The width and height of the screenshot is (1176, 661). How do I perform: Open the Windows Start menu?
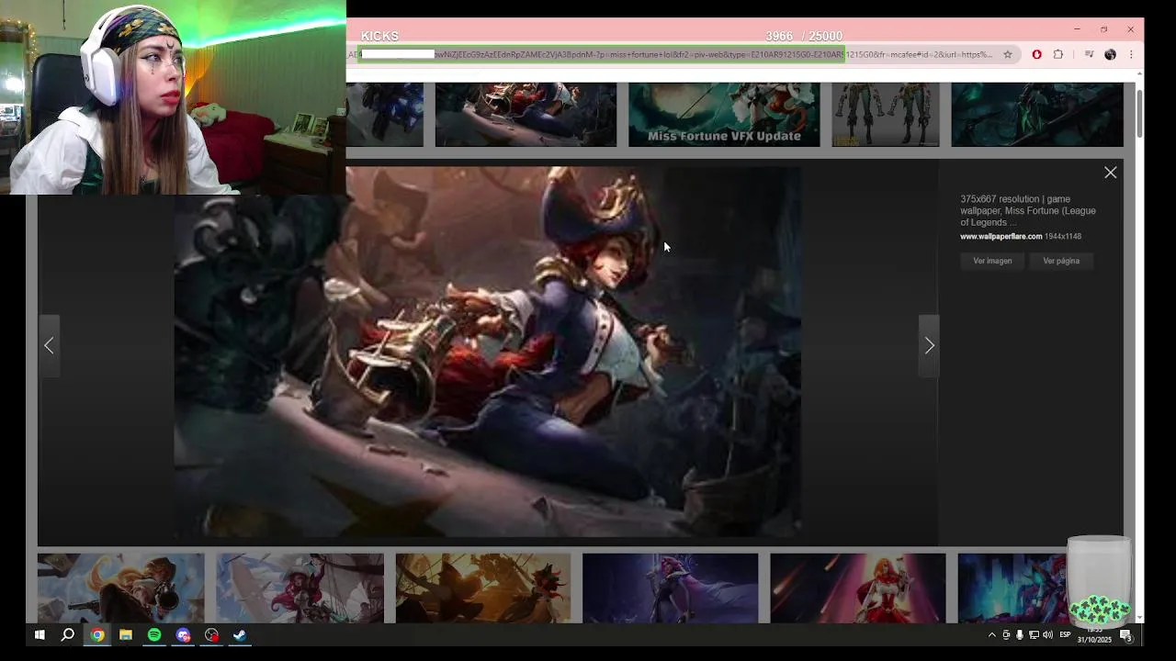(x=40, y=634)
